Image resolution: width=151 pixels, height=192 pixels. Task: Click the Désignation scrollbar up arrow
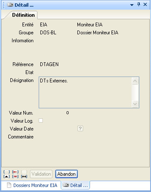[135, 81]
